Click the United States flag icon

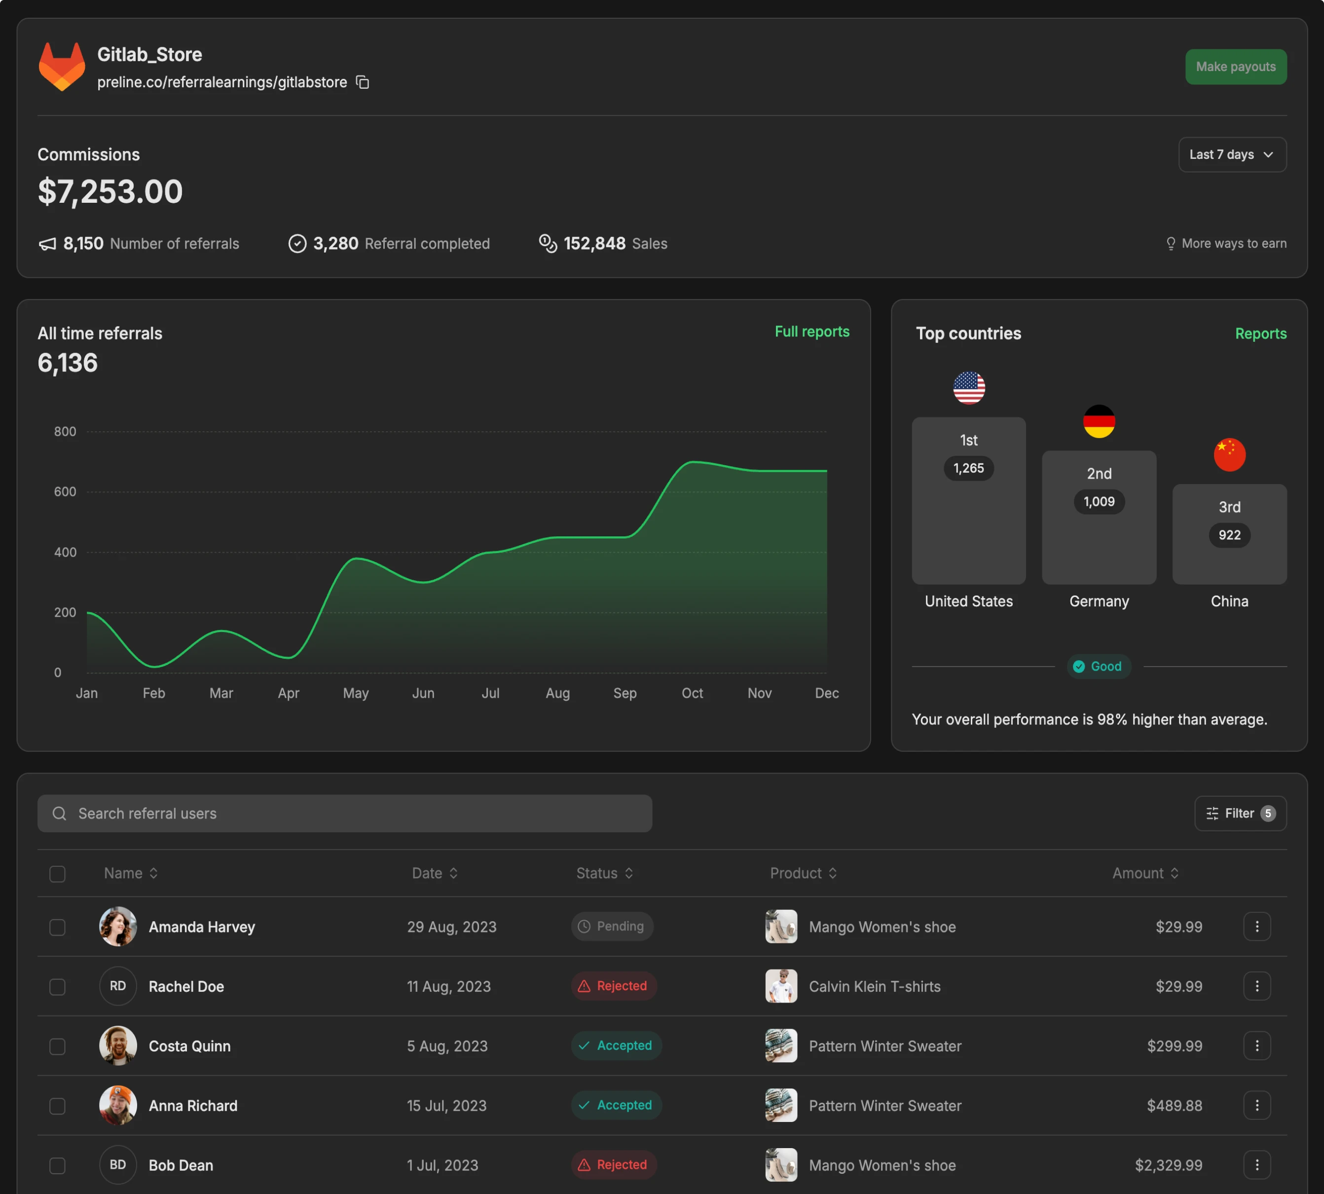point(968,388)
